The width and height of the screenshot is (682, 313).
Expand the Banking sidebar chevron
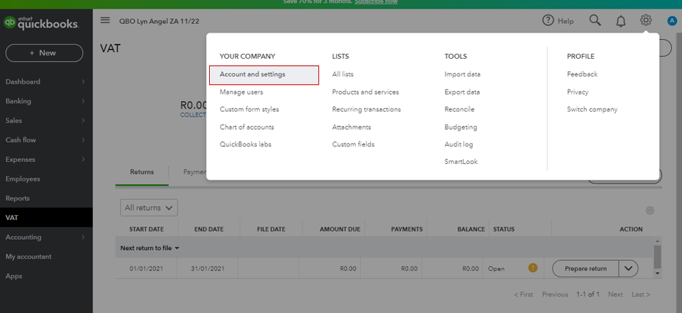(83, 101)
